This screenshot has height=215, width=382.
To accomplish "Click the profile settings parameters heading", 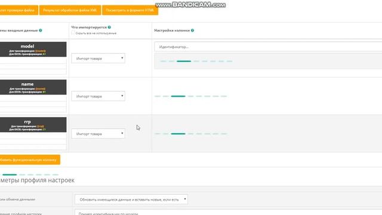I will [x=37, y=180].
